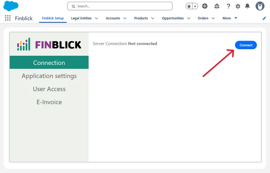Click the Finblick app name label

(x=24, y=18)
